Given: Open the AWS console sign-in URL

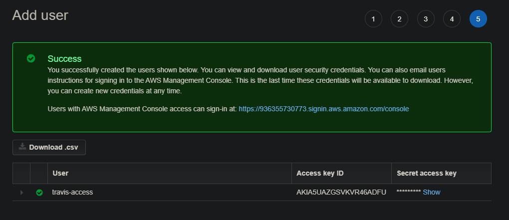Looking at the screenshot, I should click(324, 108).
